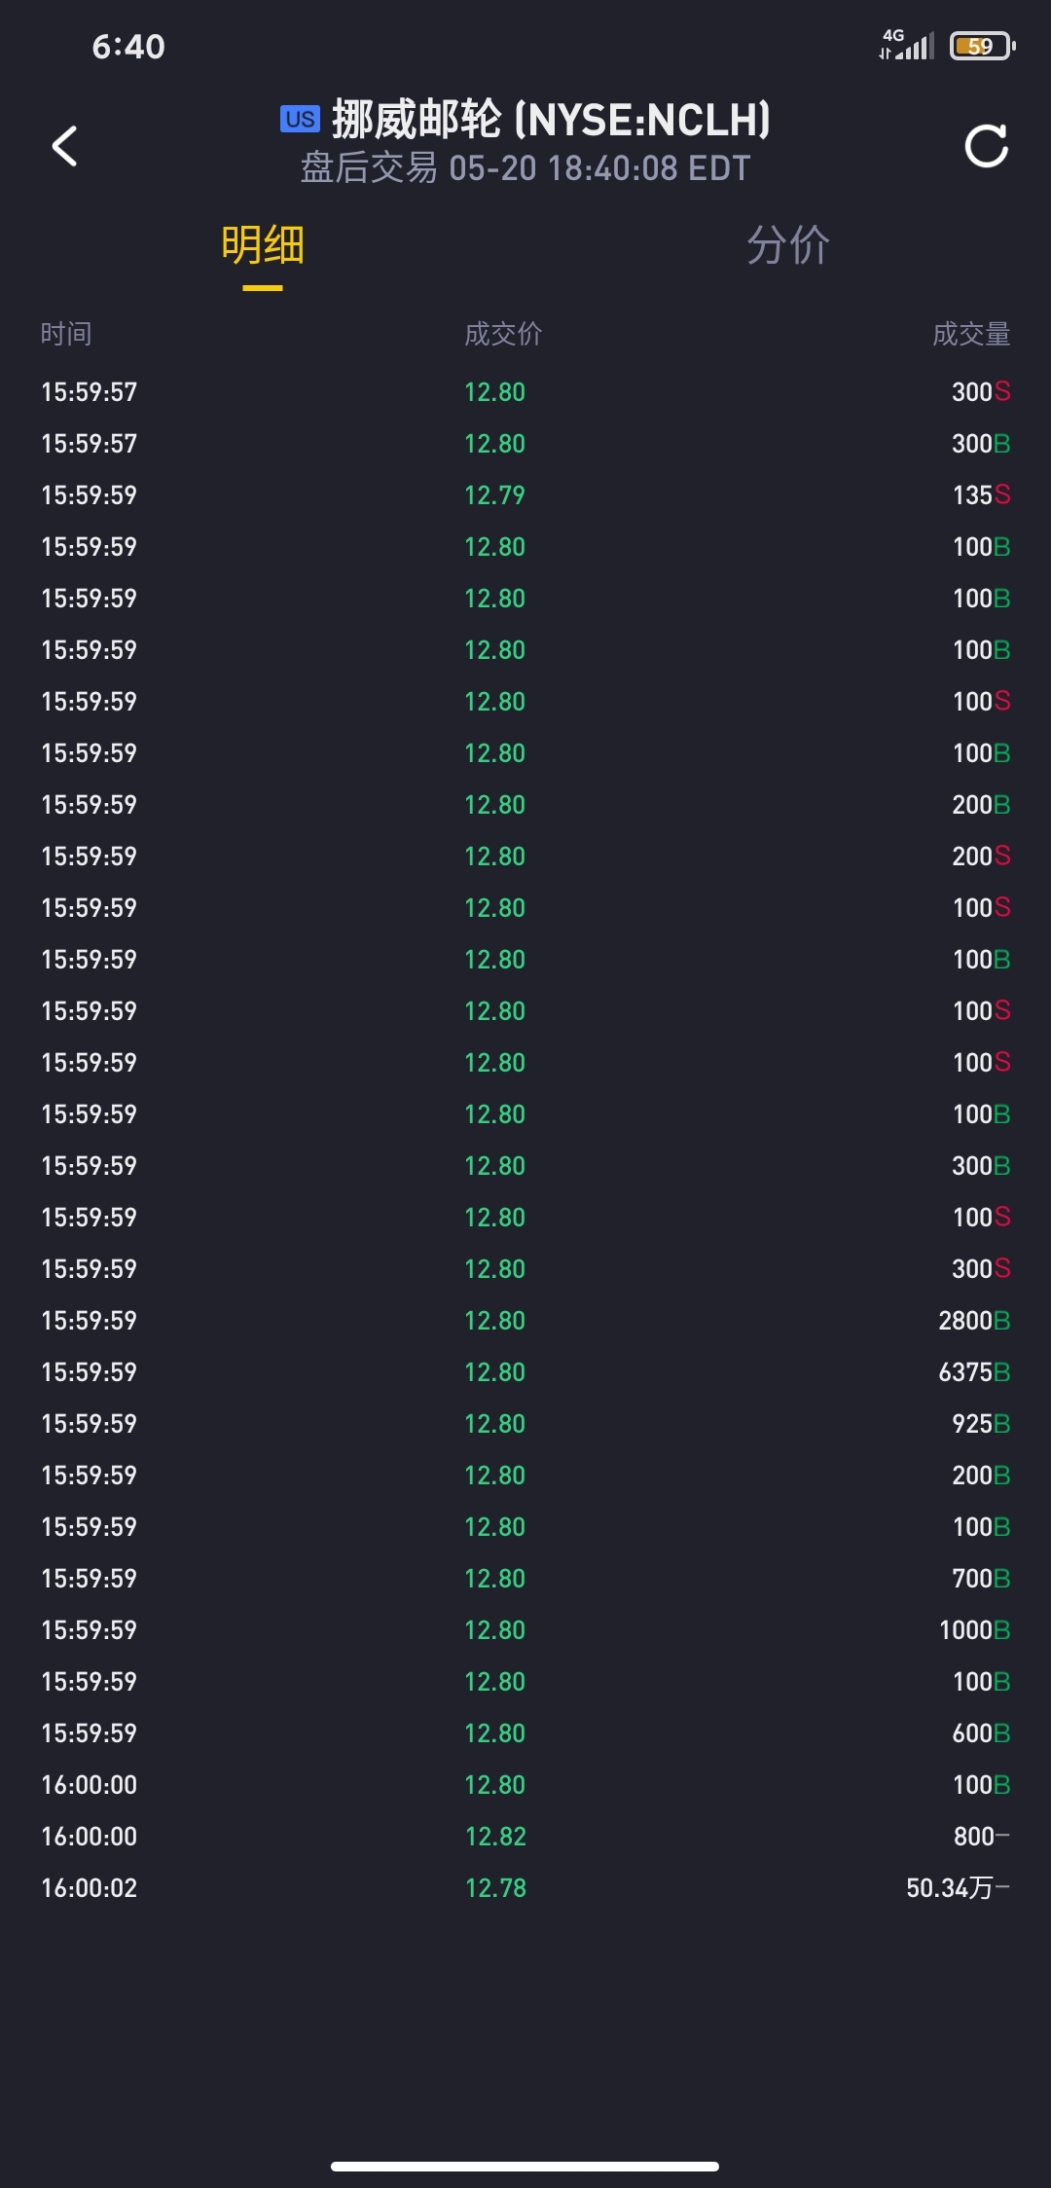Tap the 时间 column header

[x=66, y=334]
